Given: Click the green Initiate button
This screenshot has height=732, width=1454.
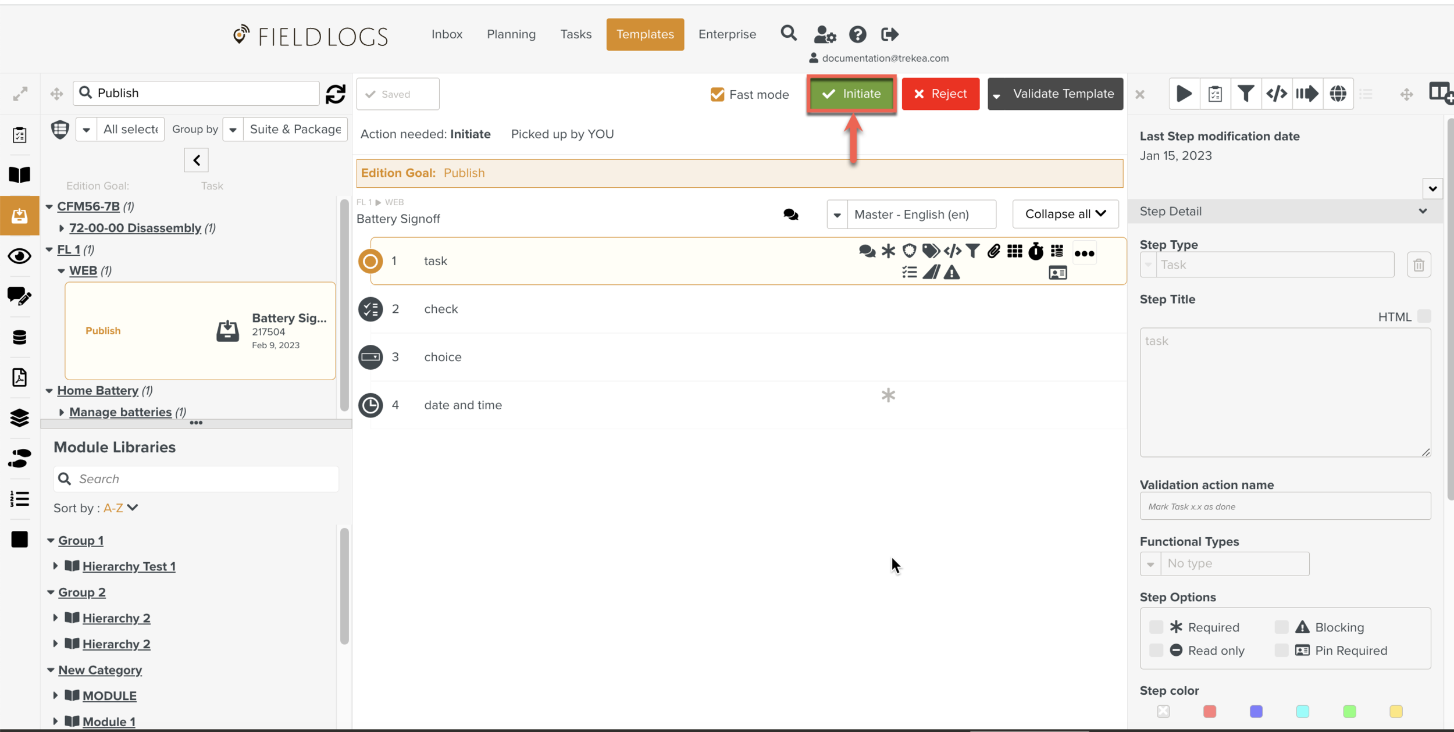Looking at the screenshot, I should [851, 94].
